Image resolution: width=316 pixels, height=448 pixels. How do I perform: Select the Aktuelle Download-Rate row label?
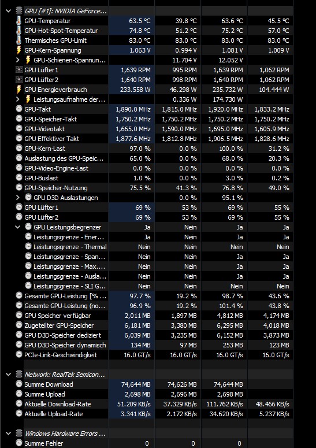click(x=58, y=404)
